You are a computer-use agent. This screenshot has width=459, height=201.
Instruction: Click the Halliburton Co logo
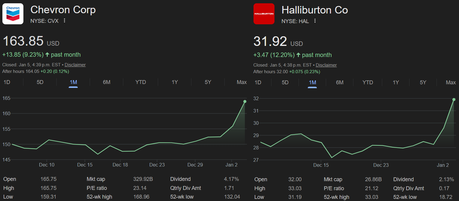pos(264,14)
